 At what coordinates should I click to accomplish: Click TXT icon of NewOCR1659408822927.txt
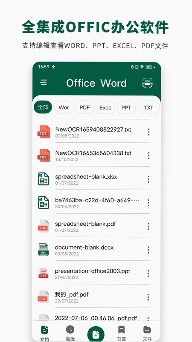(x=44, y=132)
